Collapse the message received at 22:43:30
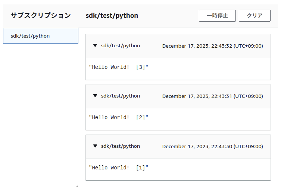 point(95,146)
